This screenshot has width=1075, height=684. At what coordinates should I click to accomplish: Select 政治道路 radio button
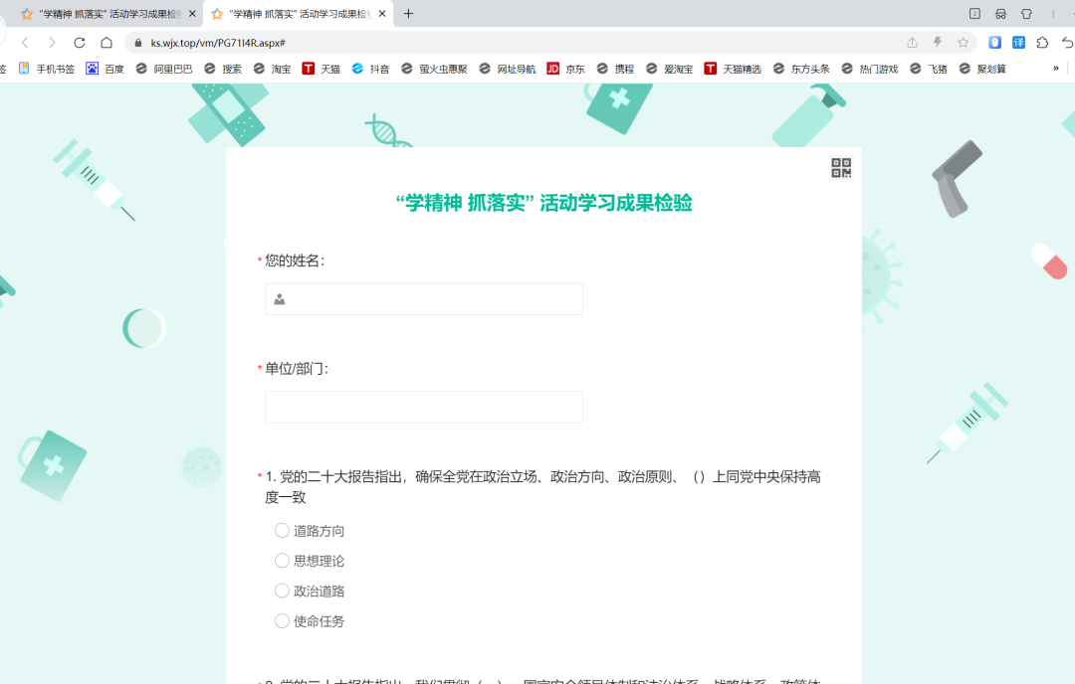[282, 591]
